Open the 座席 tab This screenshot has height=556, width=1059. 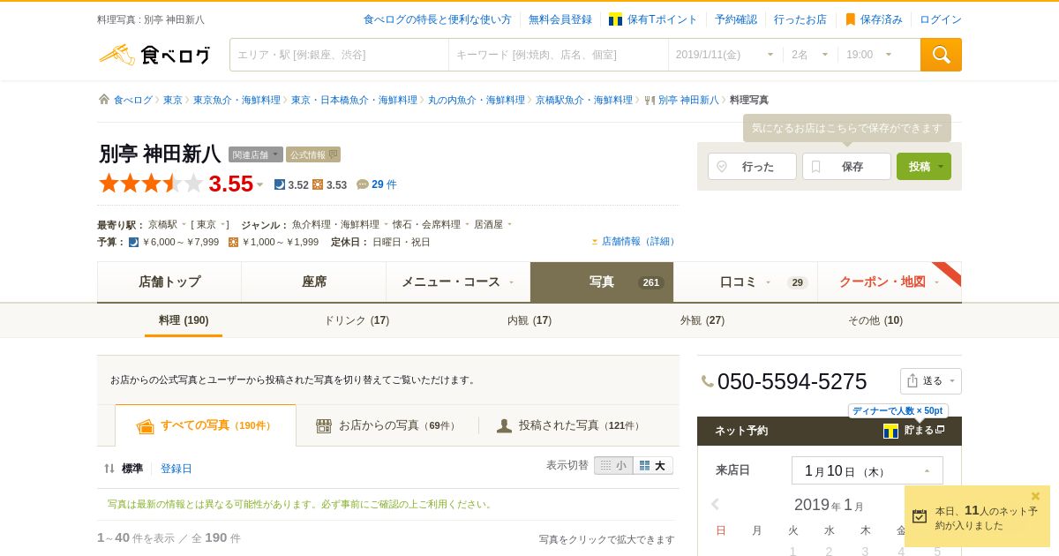coord(314,282)
